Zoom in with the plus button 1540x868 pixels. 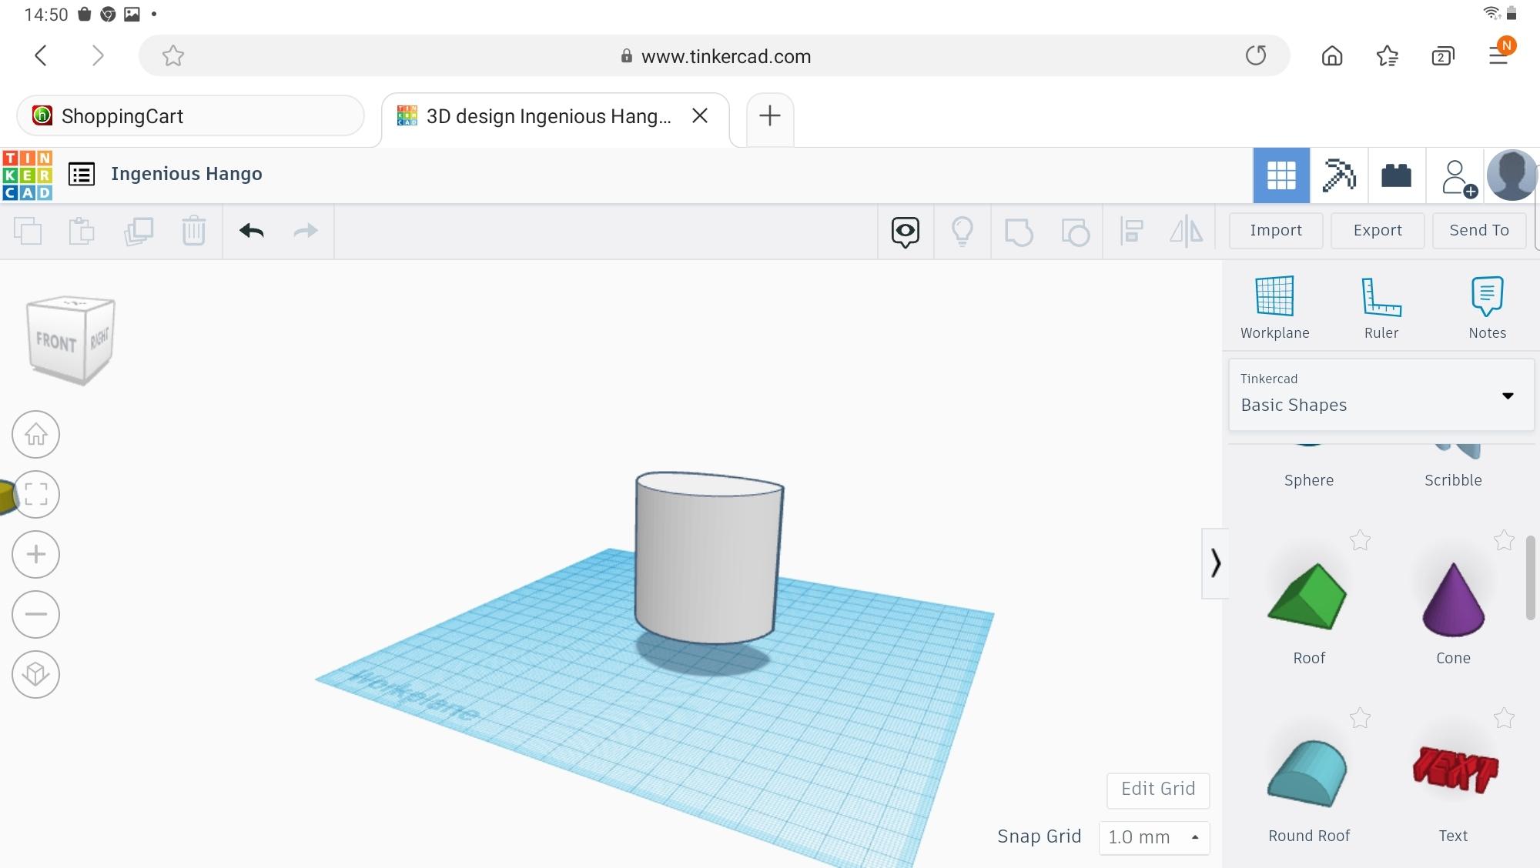(35, 554)
